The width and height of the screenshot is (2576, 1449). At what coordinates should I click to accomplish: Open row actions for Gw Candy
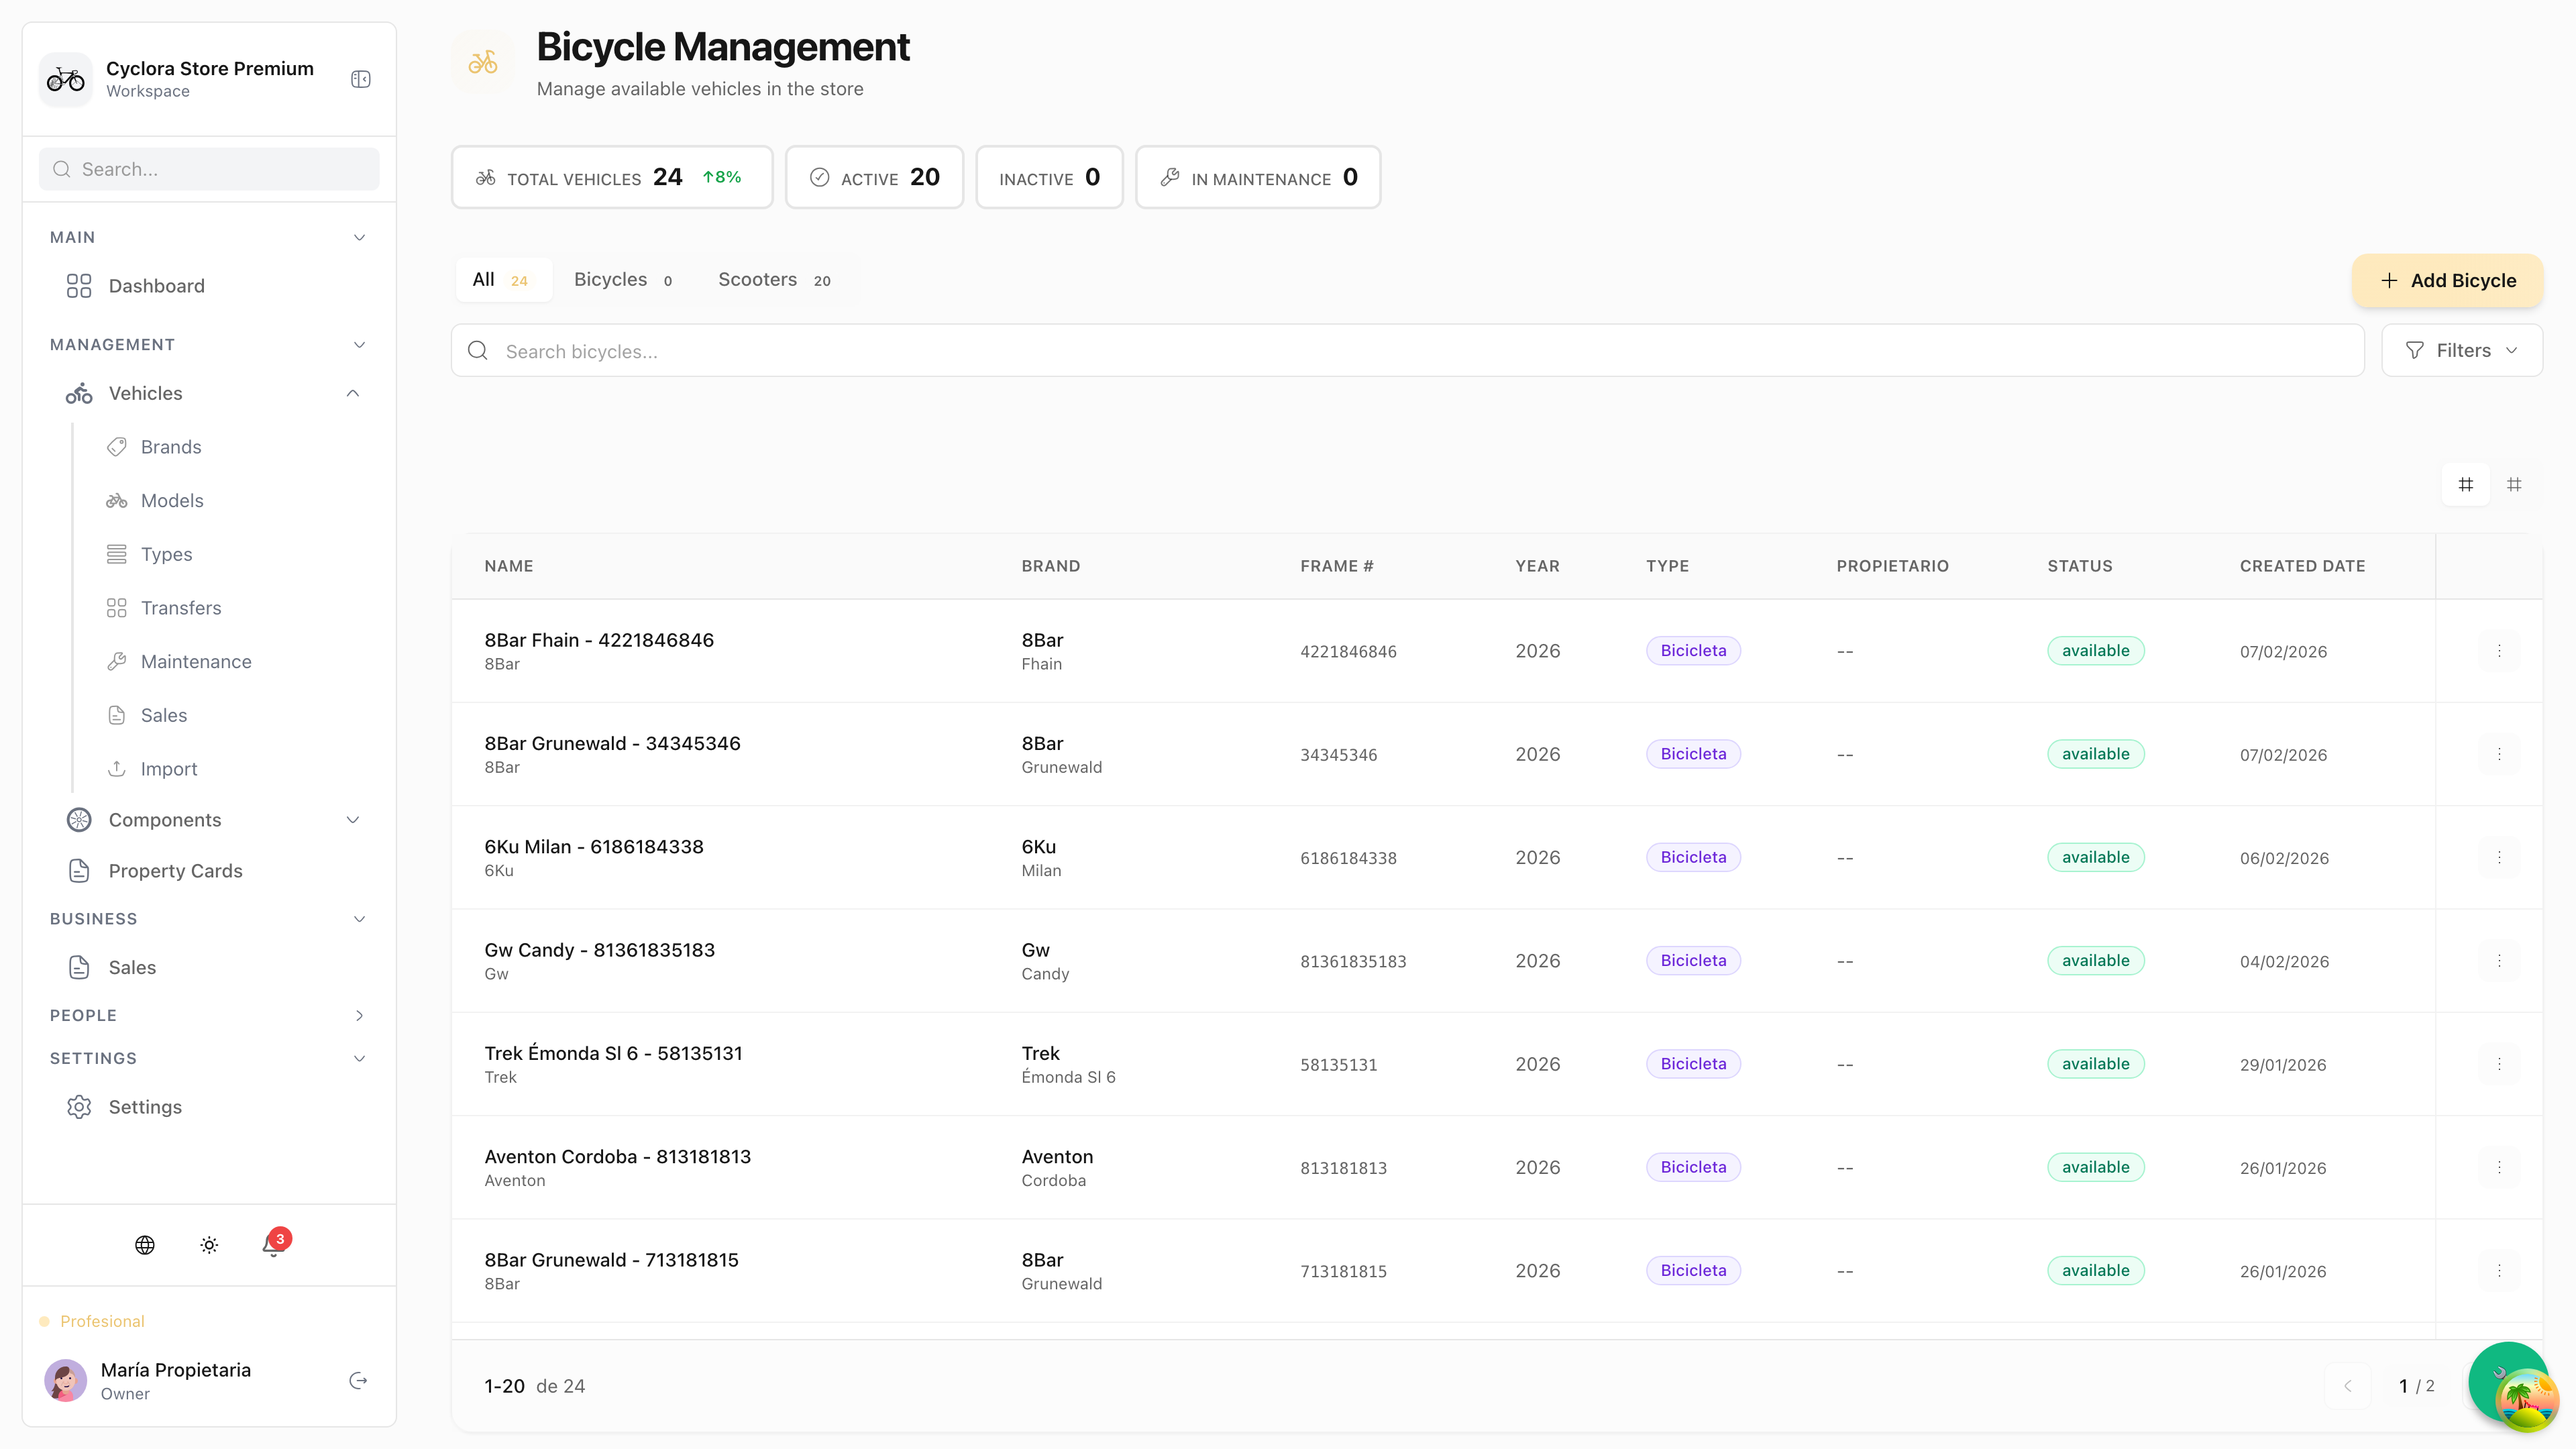click(x=2499, y=961)
